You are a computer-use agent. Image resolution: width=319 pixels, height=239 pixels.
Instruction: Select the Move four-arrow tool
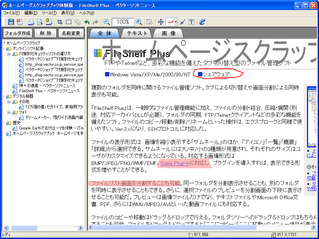point(161,22)
